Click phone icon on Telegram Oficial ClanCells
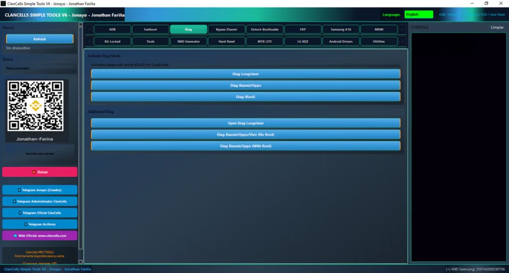Image resolution: width=509 pixels, height=273 pixels. pyautogui.click(x=19, y=213)
